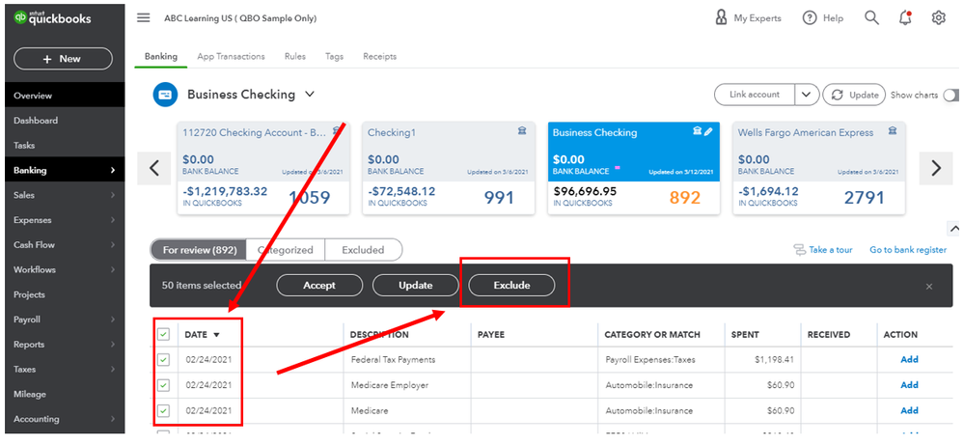Open Mileage in the sidebar
The width and height of the screenshot is (964, 445).
pos(63,394)
